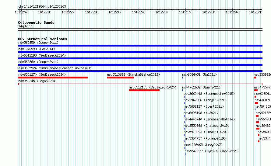Select the red bar for nsv6512163
This screenshot has height=166, width=271.
pos(144,90)
